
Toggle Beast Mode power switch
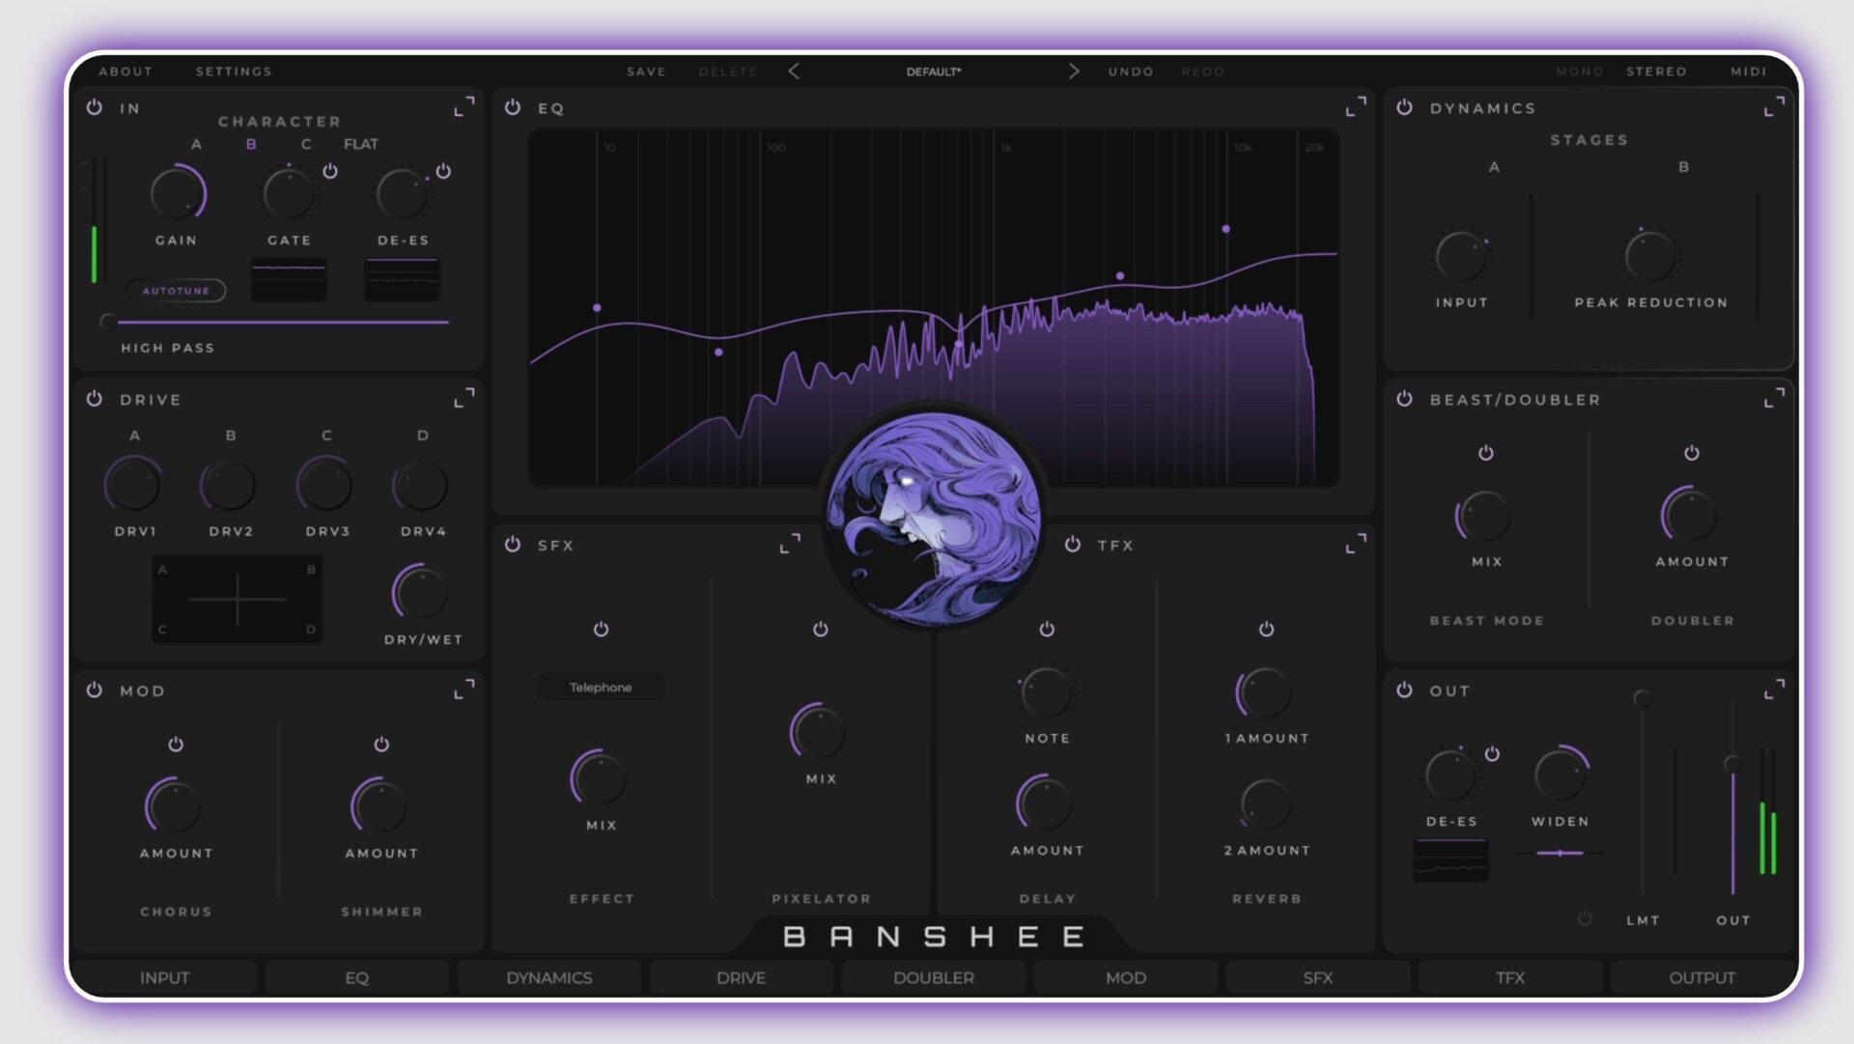(x=1485, y=453)
